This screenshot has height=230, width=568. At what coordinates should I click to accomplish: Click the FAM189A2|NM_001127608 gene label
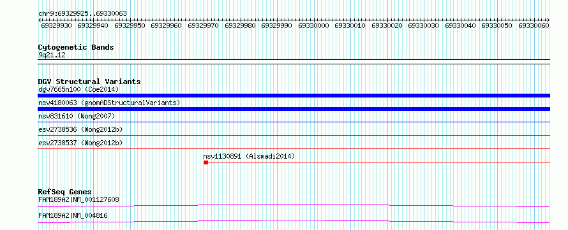[78, 199]
